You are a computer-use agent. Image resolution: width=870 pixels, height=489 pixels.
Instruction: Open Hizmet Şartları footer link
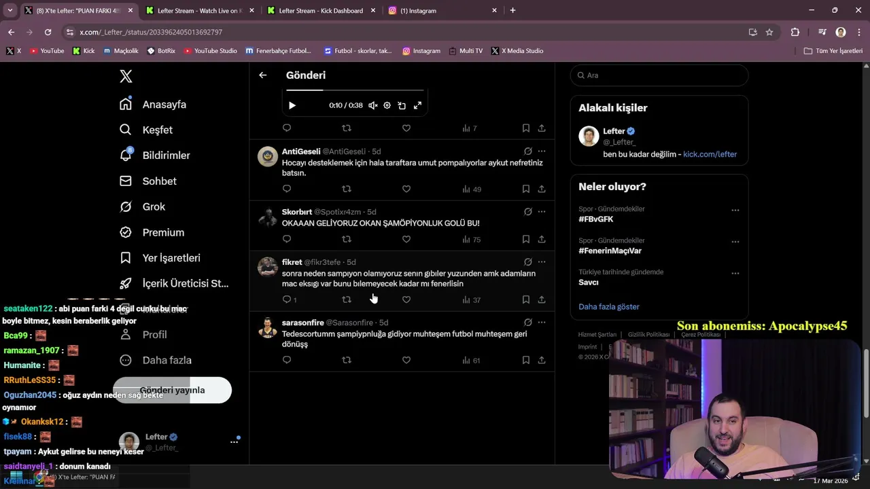[x=597, y=335]
